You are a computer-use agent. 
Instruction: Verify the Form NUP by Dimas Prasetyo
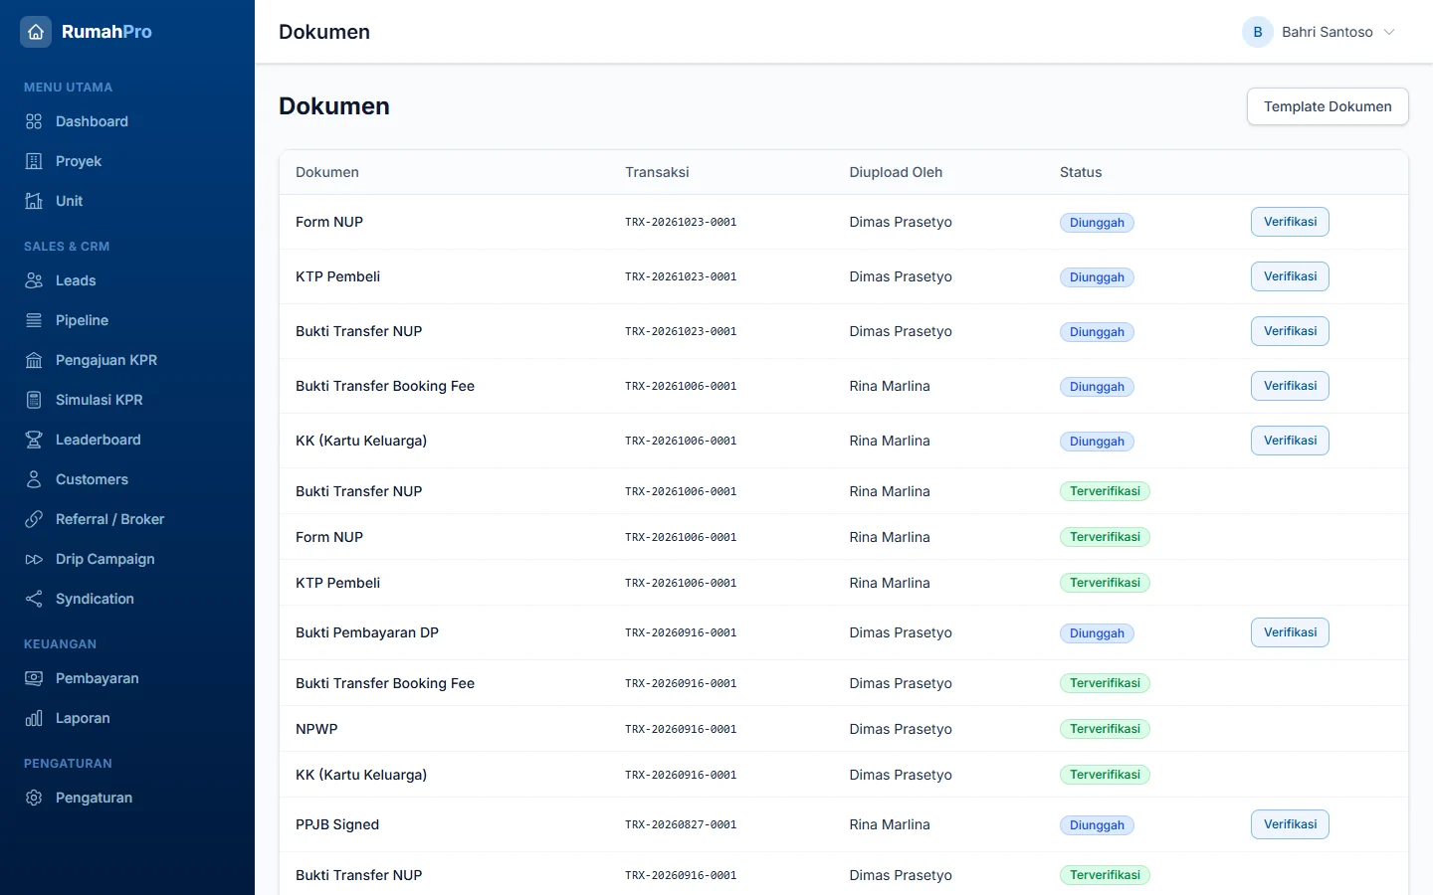tap(1290, 222)
